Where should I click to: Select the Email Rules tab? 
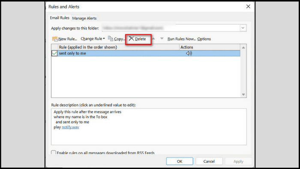tap(60, 18)
